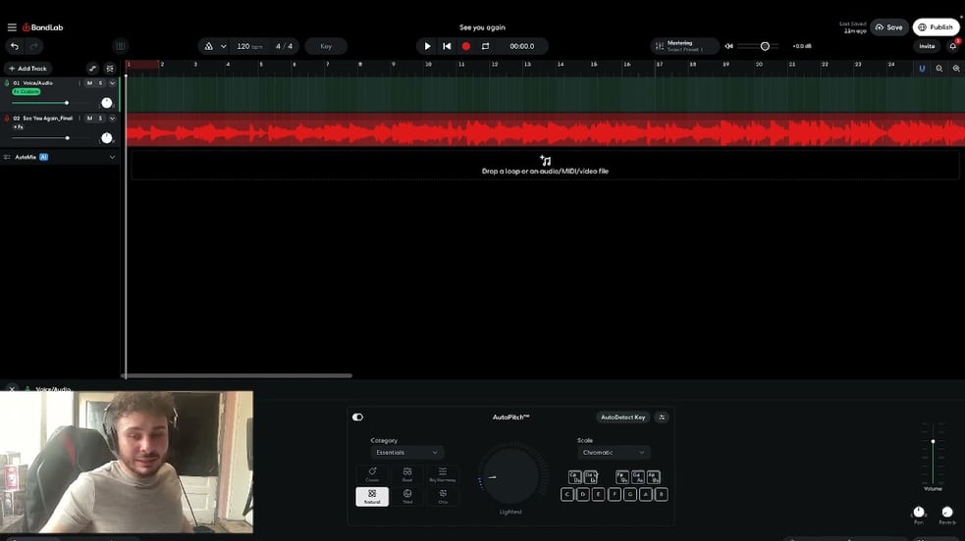Screen dimensions: 965x541
Task: Toggle AutoPitch effect on/off
Action: click(x=357, y=417)
